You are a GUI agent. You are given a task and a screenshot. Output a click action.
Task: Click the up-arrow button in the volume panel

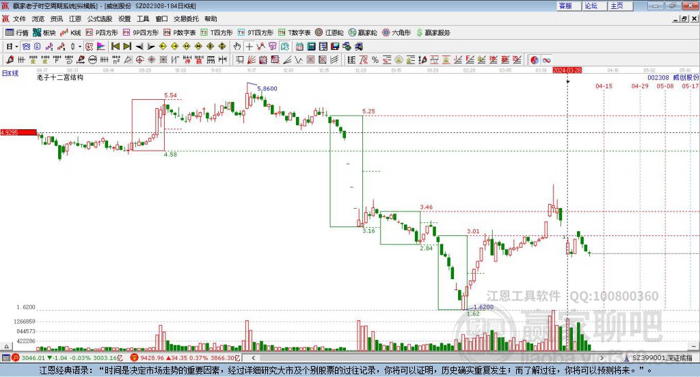6,346
